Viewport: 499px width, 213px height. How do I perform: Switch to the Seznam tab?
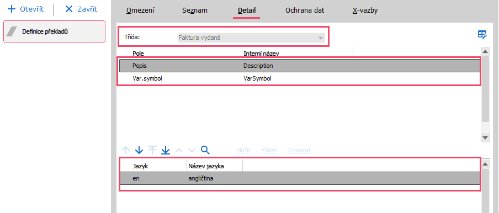(195, 10)
